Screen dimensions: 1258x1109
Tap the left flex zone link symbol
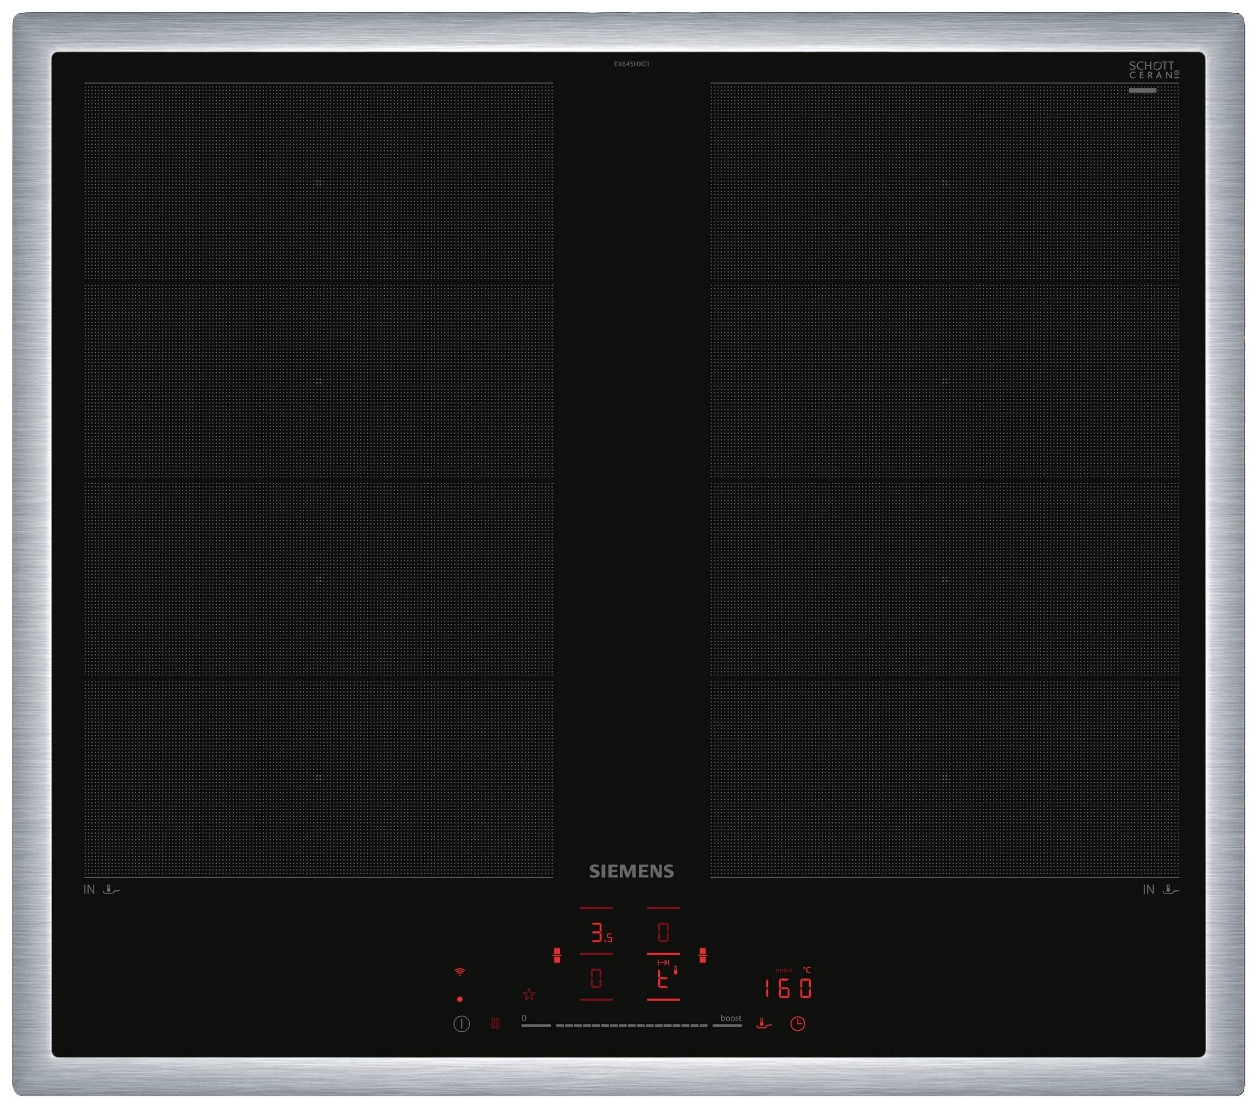557,955
